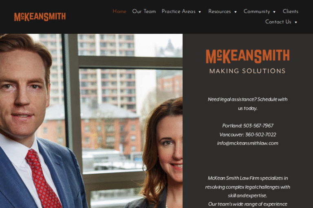Click the 'Need legal assistance?' schedule text

pos(247,104)
